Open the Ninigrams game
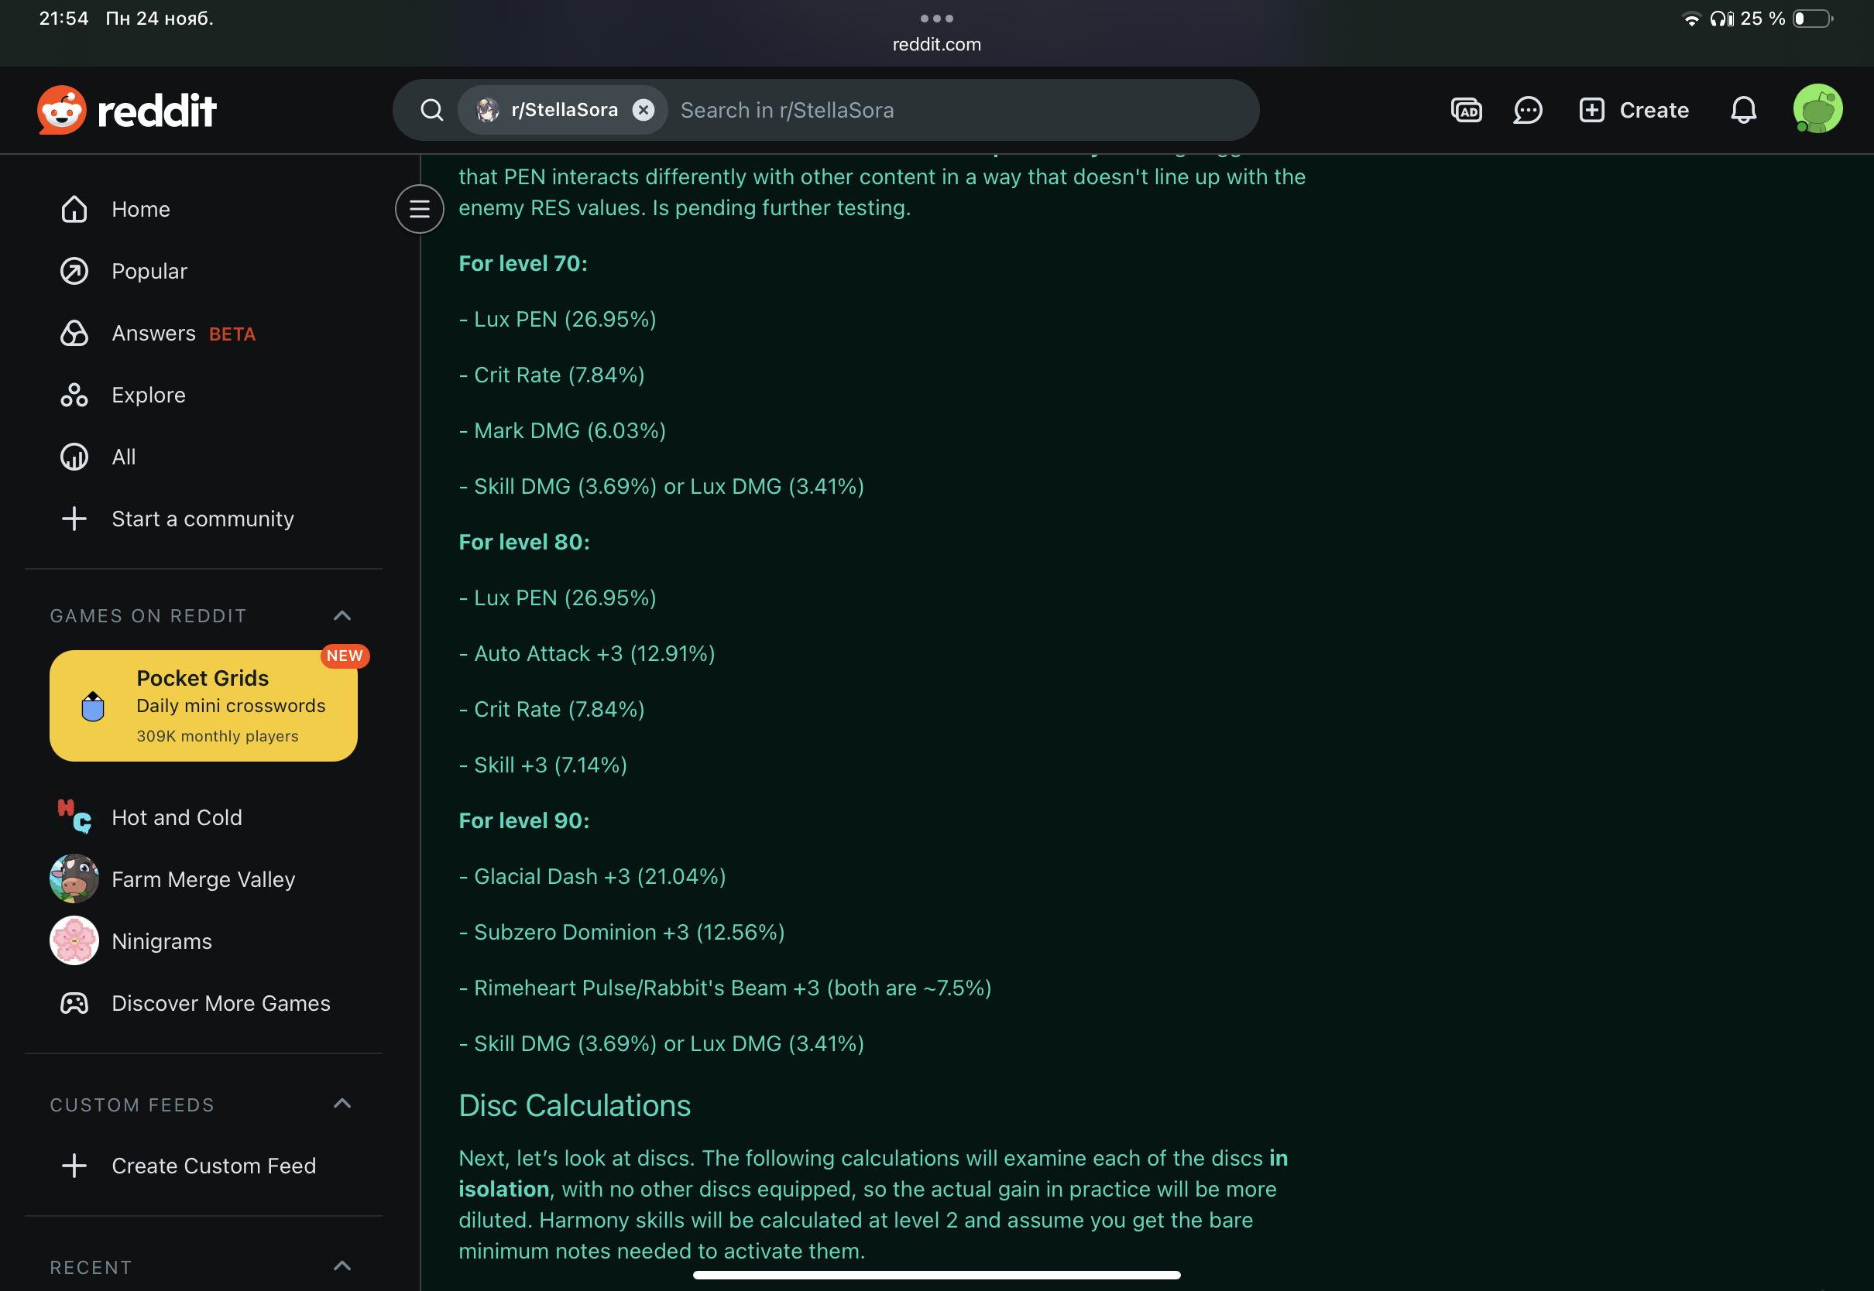This screenshot has height=1291, width=1874. (161, 940)
